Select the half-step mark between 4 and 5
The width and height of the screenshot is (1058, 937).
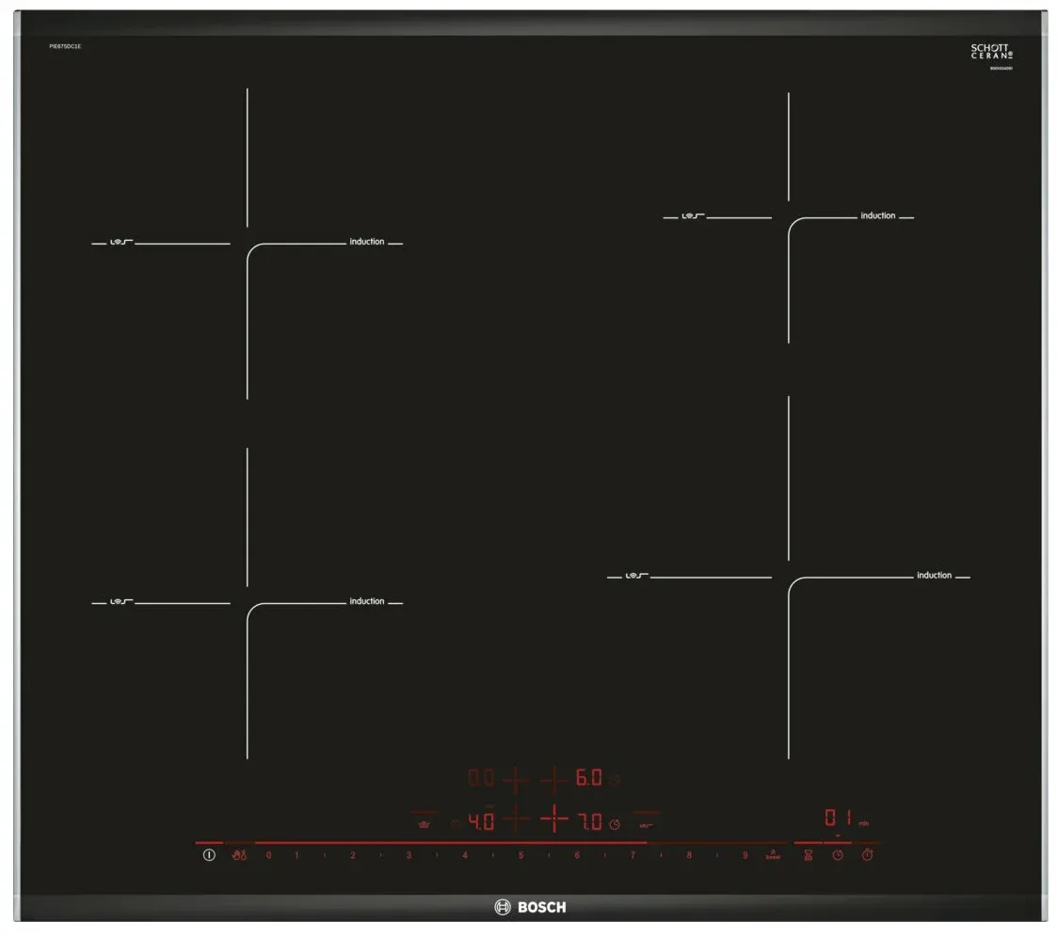493,855
